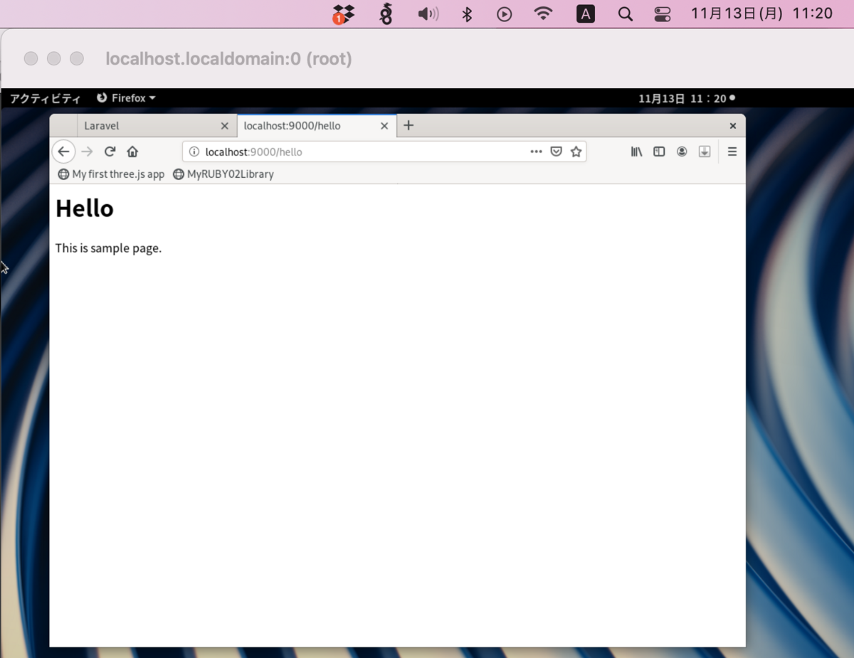Bookmark this page with star icon
This screenshot has width=854, height=658.
[x=576, y=152]
